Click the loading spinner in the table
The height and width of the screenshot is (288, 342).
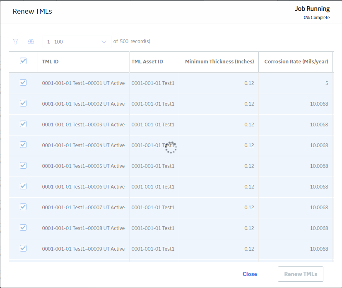pos(171,148)
